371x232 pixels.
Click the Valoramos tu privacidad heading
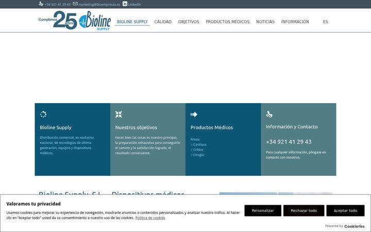tap(33, 204)
